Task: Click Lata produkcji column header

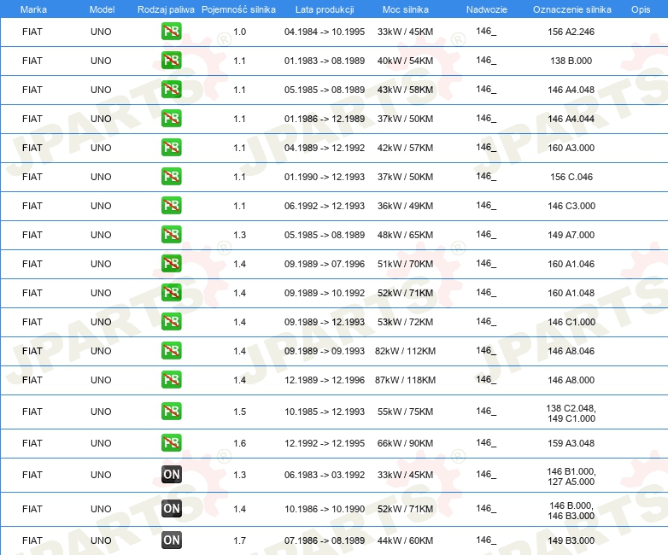Action: 325,9
